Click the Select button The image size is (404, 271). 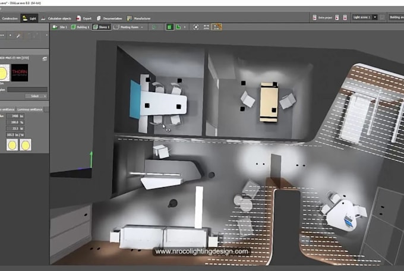tap(36, 96)
